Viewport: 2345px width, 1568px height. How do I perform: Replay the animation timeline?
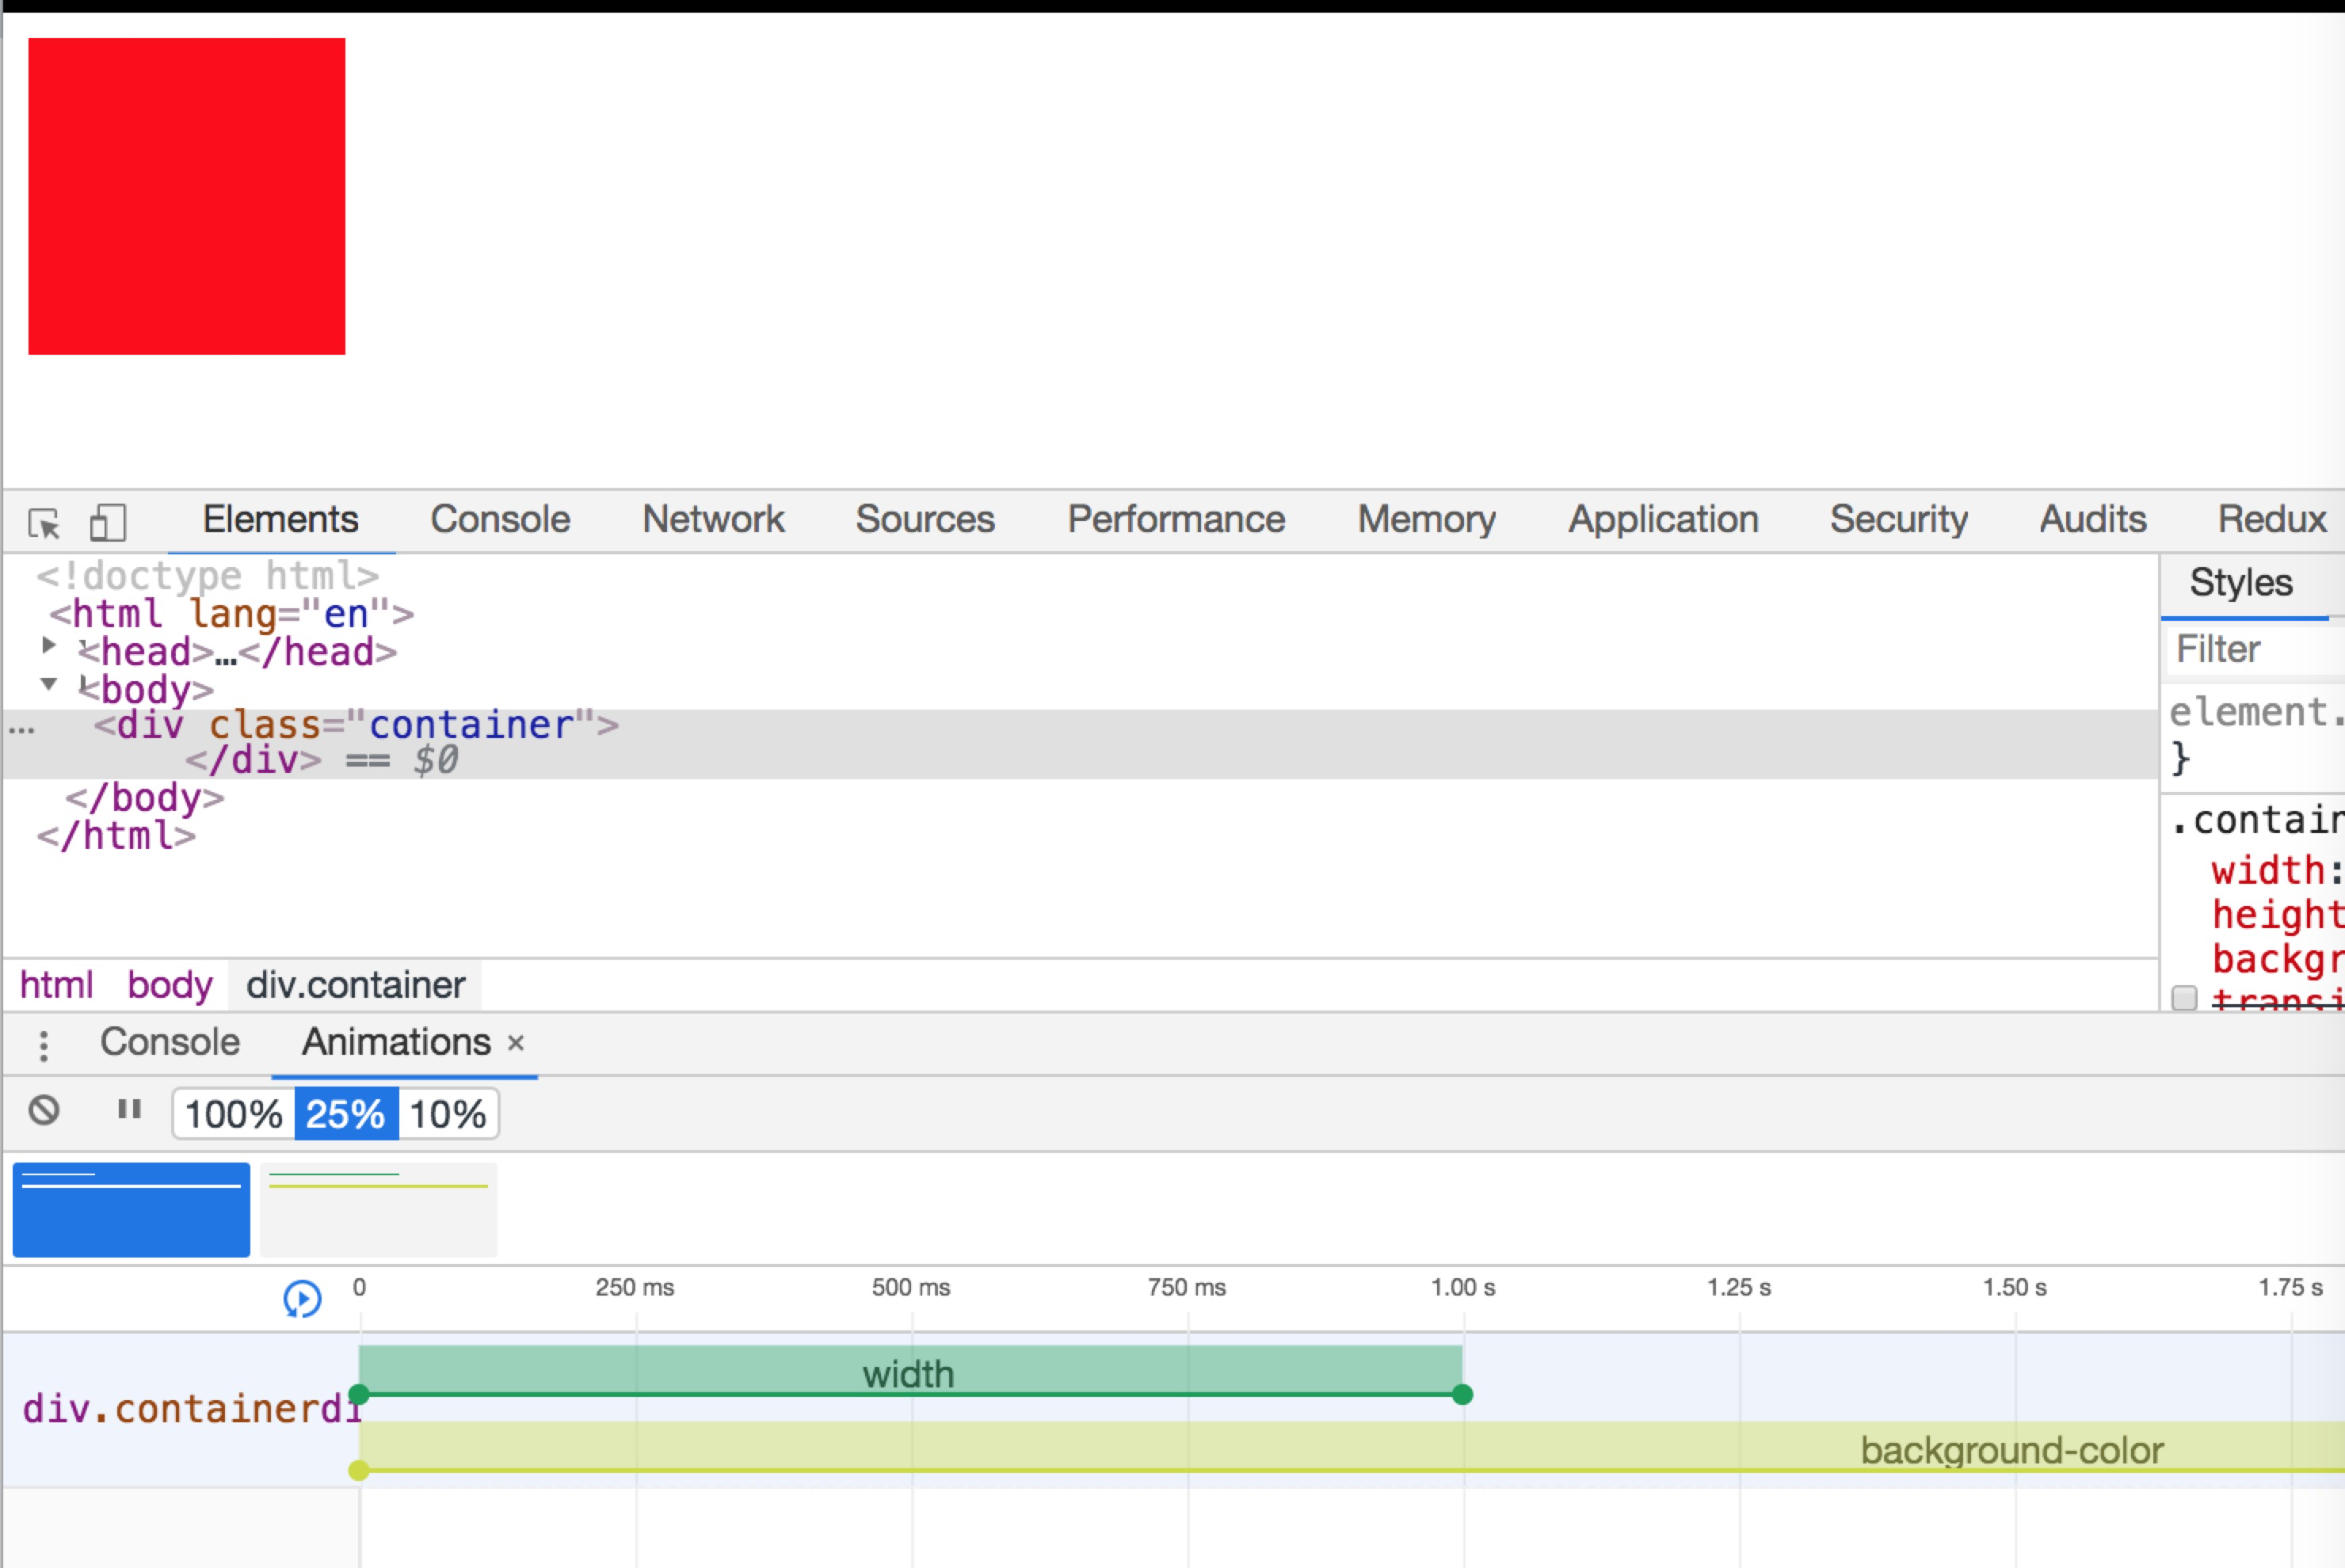[302, 1298]
